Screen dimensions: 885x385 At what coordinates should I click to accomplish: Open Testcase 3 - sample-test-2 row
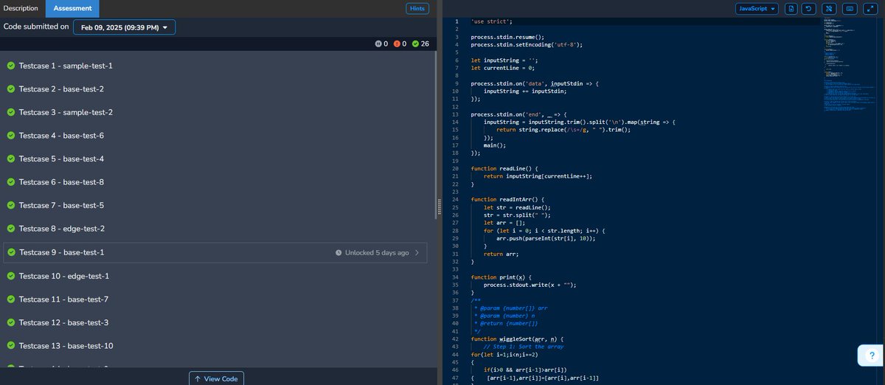215,112
